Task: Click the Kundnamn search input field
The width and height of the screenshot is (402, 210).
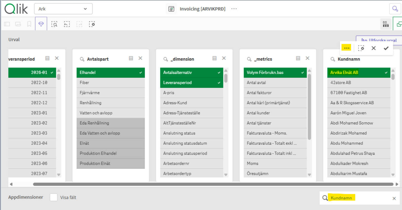Action: pyautogui.click(x=359, y=198)
